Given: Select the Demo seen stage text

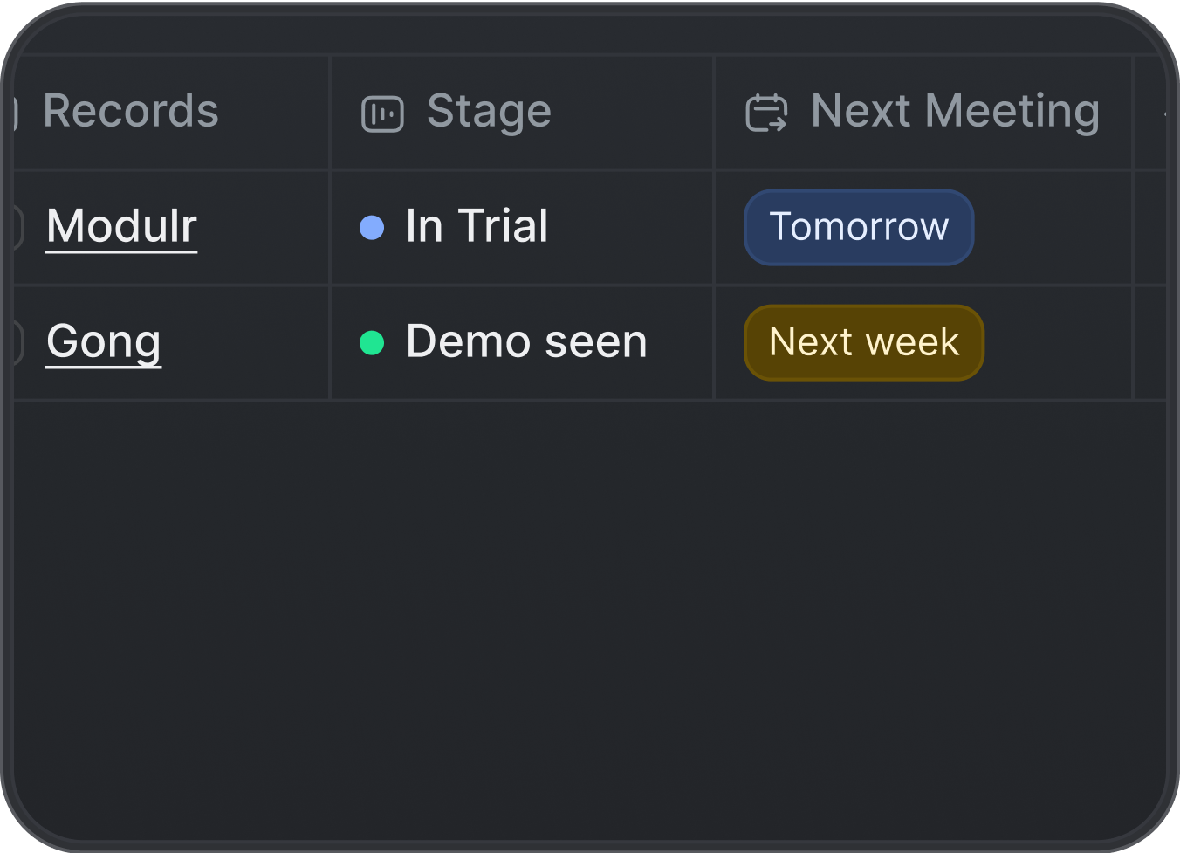Looking at the screenshot, I should 526,341.
